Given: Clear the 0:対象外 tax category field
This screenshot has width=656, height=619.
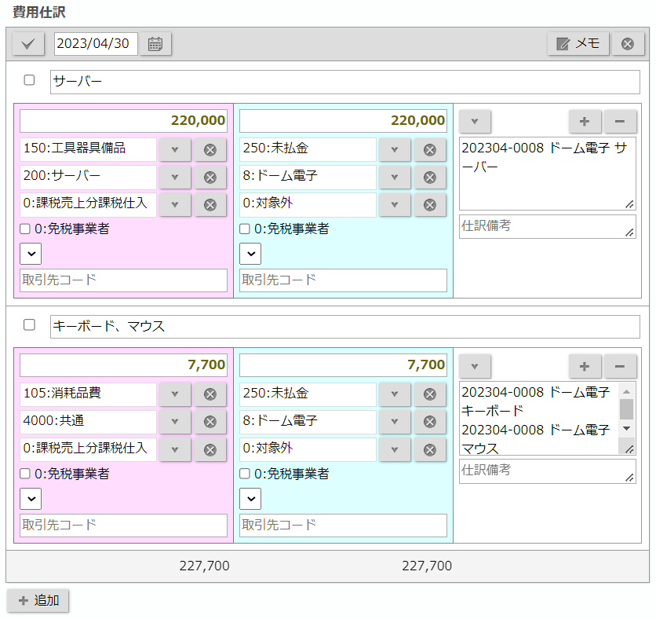Looking at the screenshot, I should (430, 204).
